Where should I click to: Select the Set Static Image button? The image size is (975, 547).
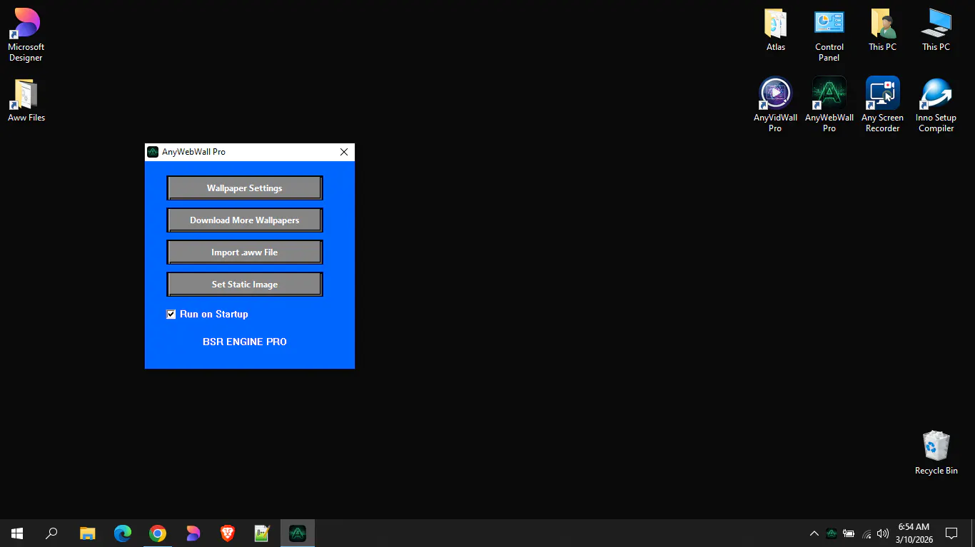click(245, 285)
